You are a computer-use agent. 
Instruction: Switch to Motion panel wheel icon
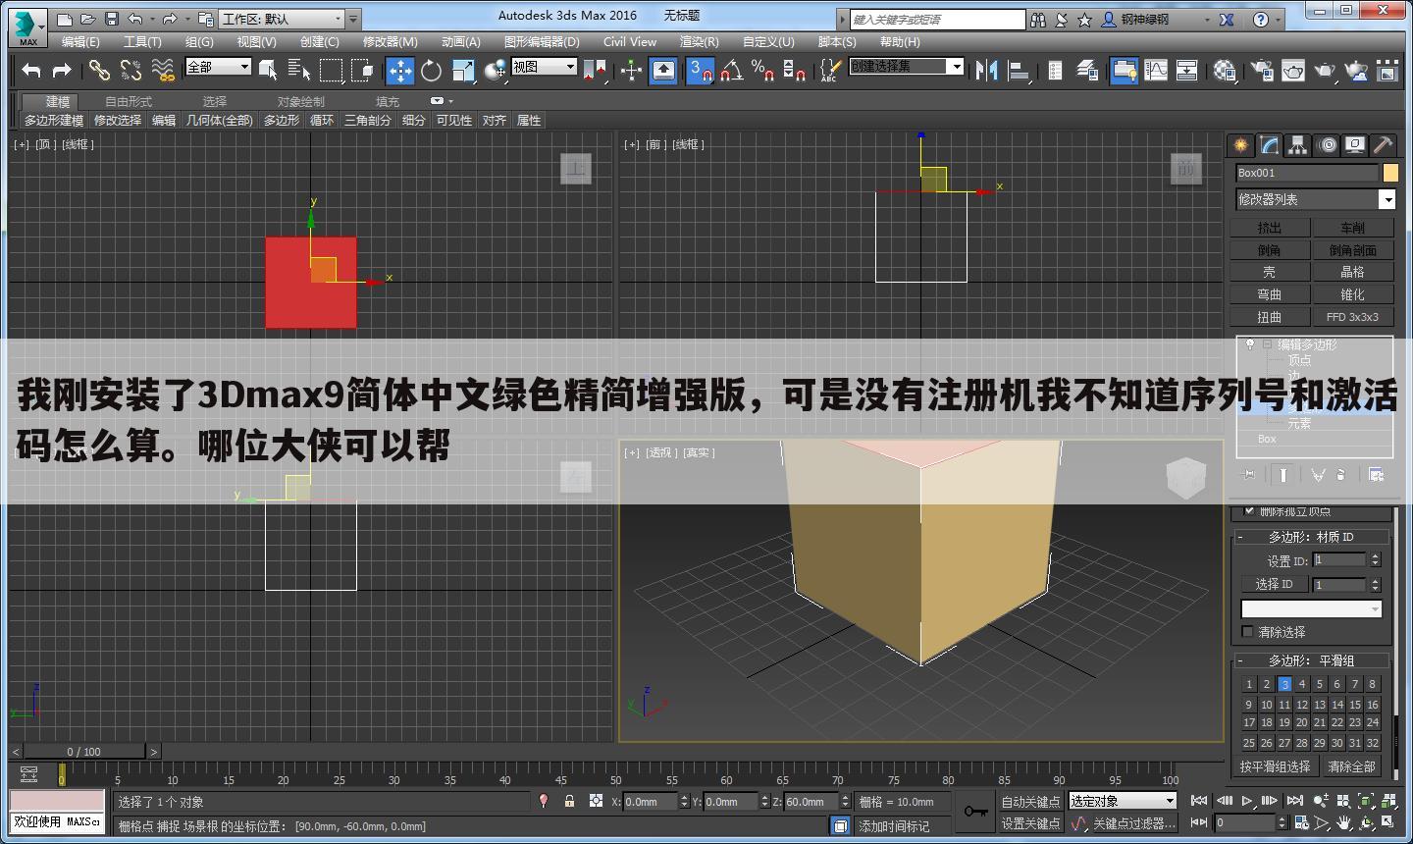click(1327, 145)
